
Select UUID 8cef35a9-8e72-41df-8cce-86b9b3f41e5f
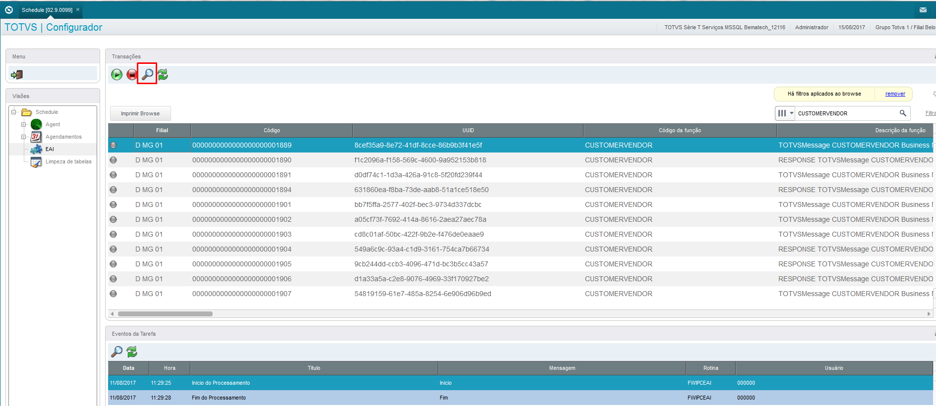pos(418,145)
